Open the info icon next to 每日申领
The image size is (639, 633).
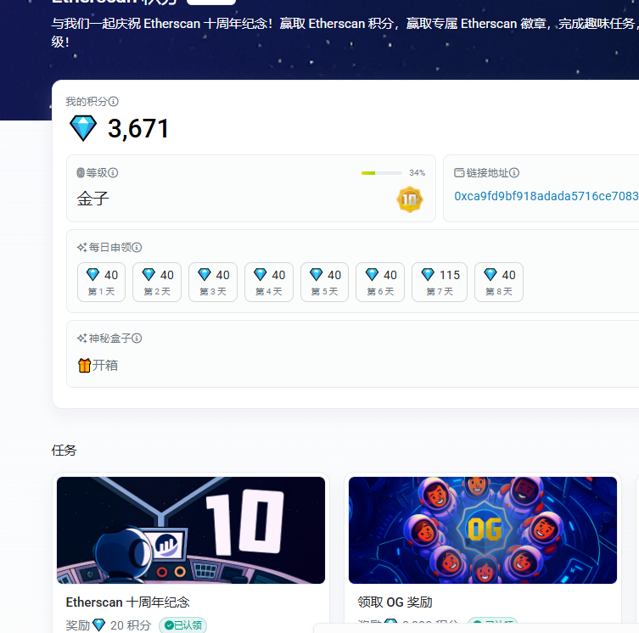click(x=137, y=248)
